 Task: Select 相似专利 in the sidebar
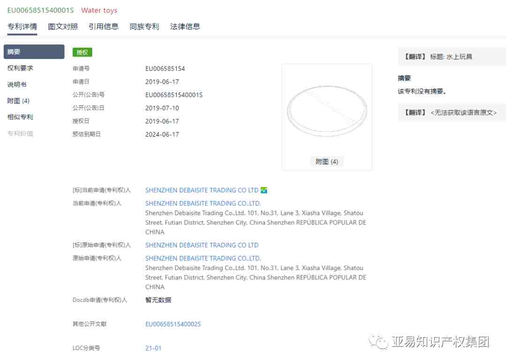(20, 117)
